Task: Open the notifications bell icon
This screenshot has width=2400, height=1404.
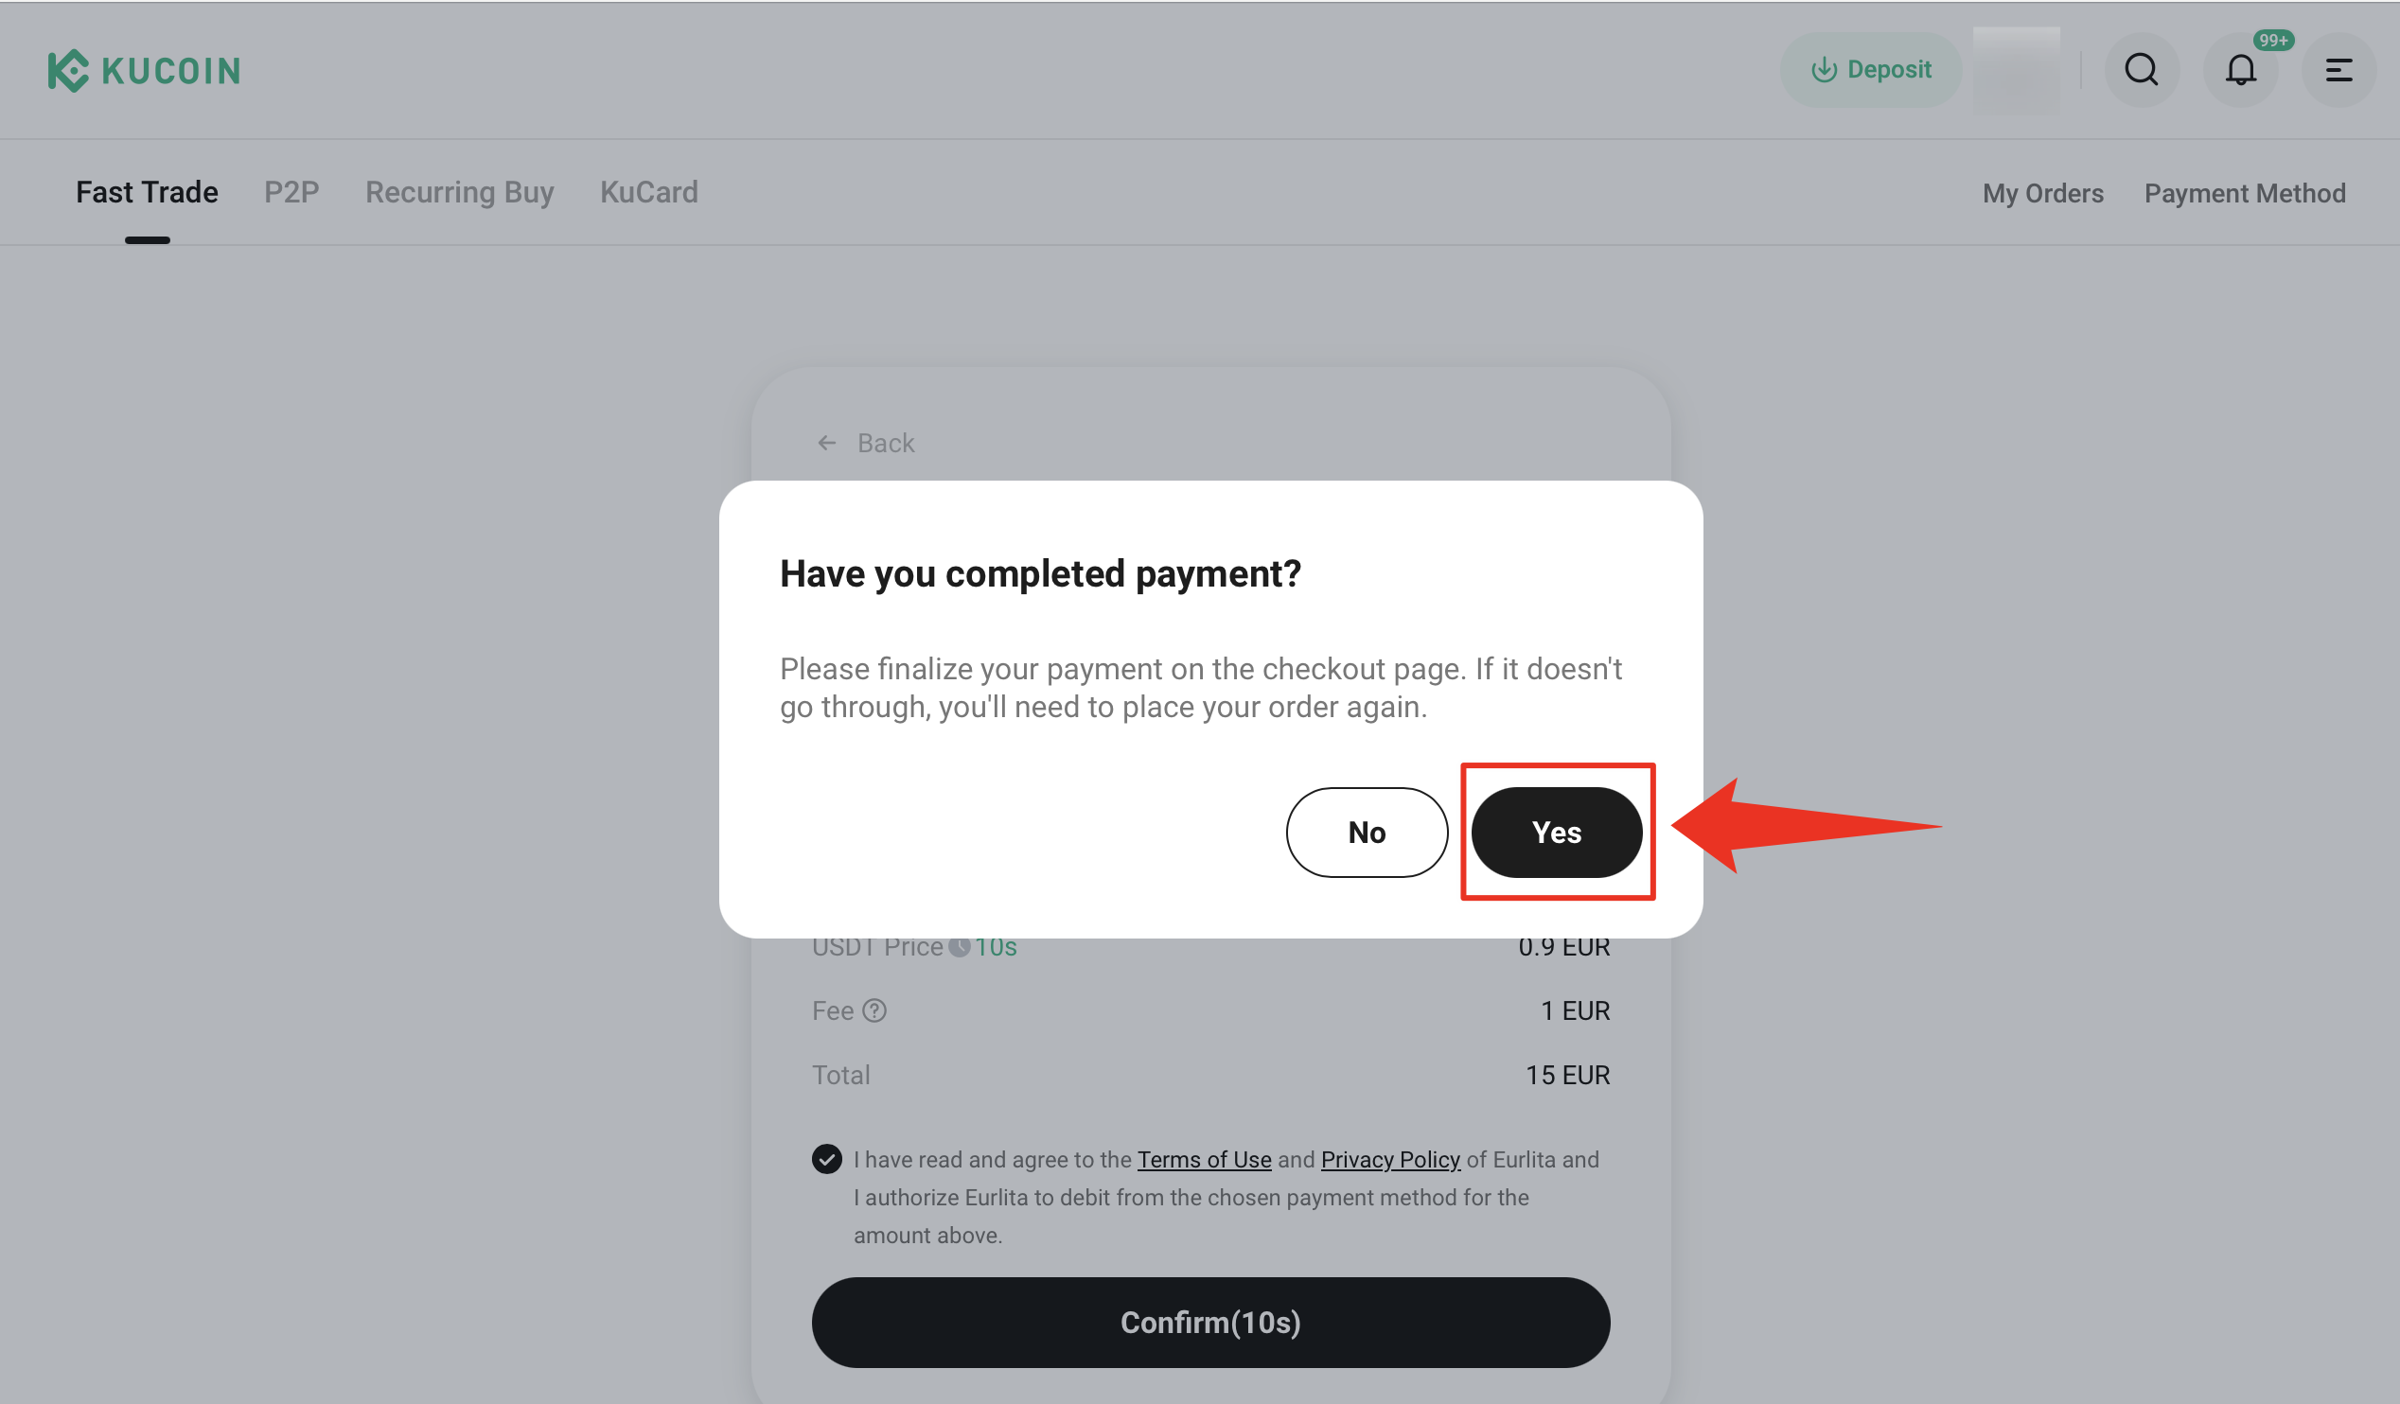Action: click(2241, 69)
